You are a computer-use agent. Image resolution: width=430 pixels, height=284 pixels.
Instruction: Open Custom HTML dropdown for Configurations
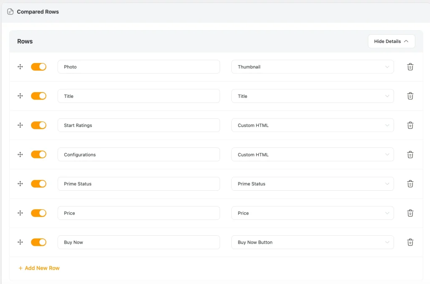click(312, 155)
